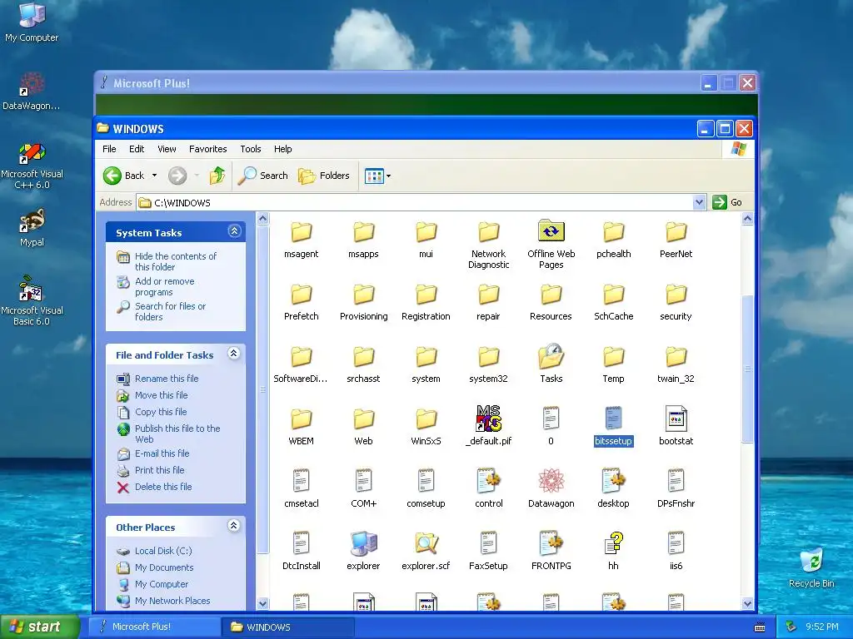The image size is (853, 639).
Task: Open the Help menu
Action: coord(283,149)
